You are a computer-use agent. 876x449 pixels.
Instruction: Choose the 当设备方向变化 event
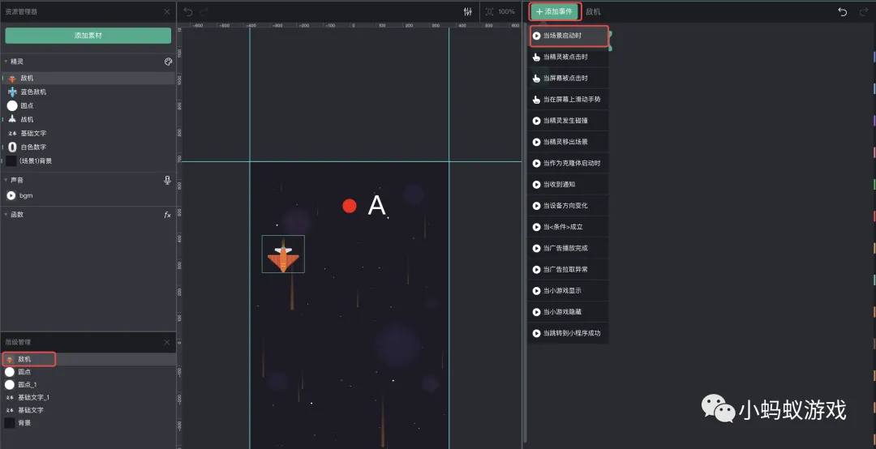568,206
